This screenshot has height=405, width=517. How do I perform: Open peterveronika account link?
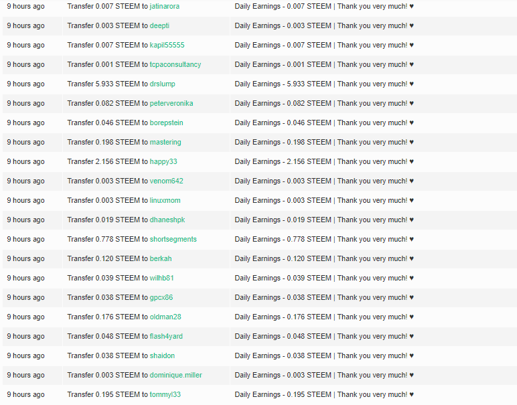tap(171, 104)
